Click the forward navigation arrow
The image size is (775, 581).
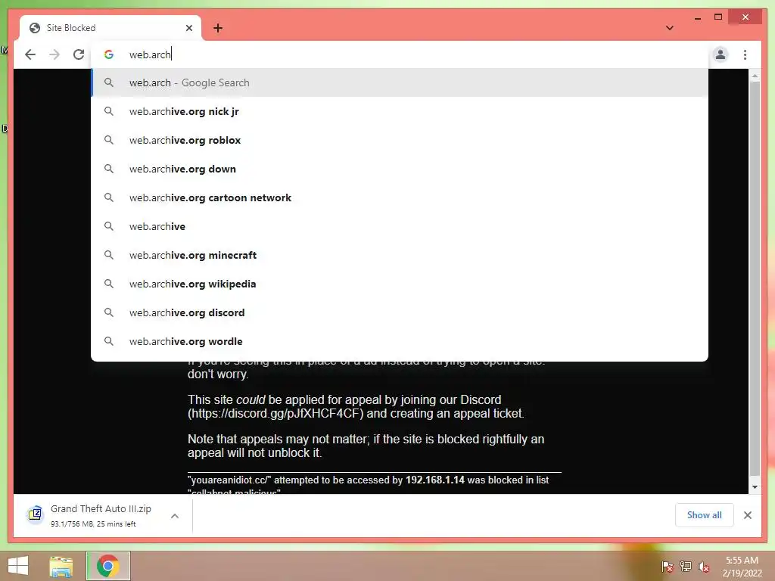(x=54, y=54)
